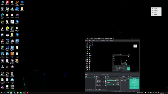This screenshot has width=168, height=94.
Task: Pop out the Audio Mixer dock with its header icon
Action: [x=120, y=77]
